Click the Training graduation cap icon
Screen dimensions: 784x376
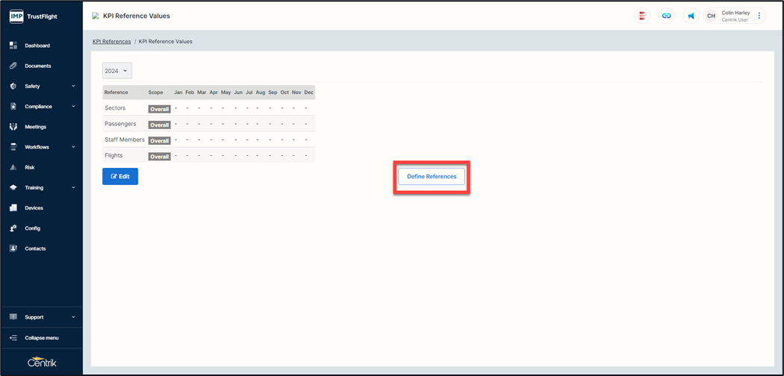[14, 188]
